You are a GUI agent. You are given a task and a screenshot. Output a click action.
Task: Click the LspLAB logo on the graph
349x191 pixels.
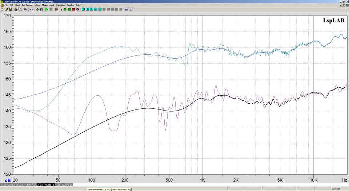pos(334,20)
